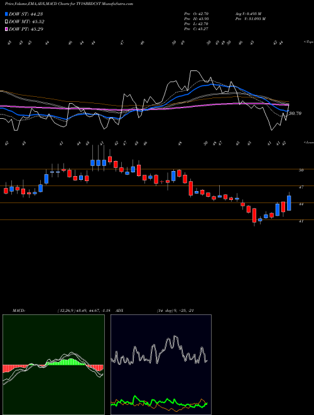Click the 'Pre C: 45.27' value

(197, 29)
